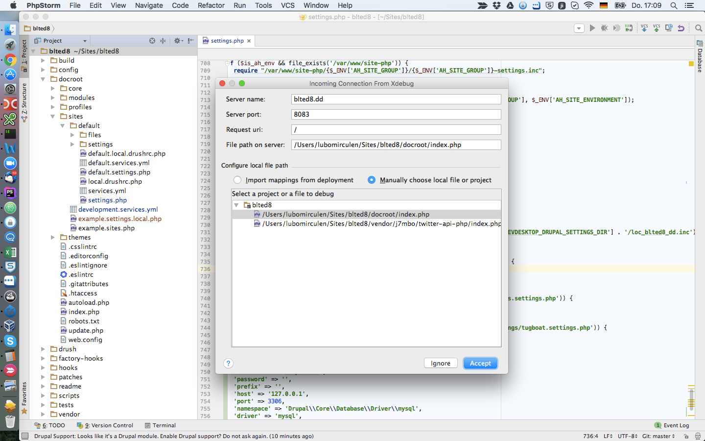Run the current configuration with the play icon
The width and height of the screenshot is (705, 441).
(x=592, y=28)
